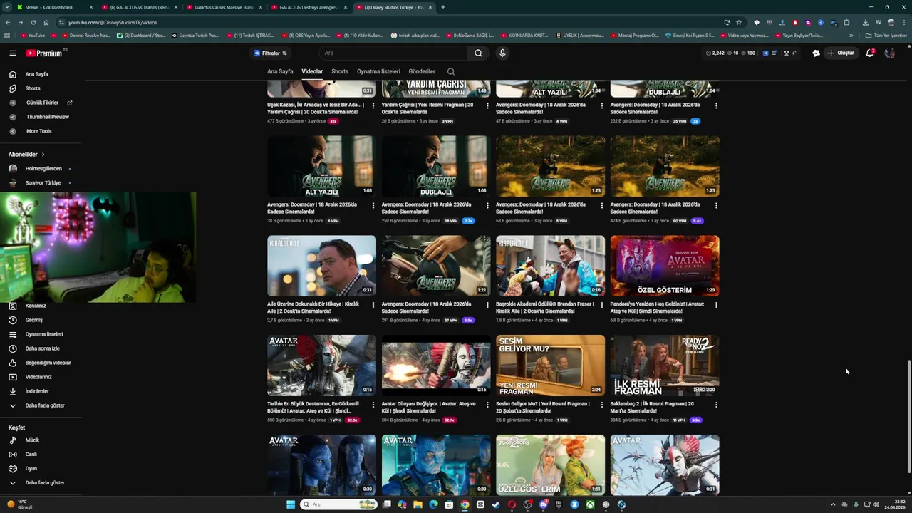Open Sesim Geliyor Mu fragman thumbnail

(550, 366)
